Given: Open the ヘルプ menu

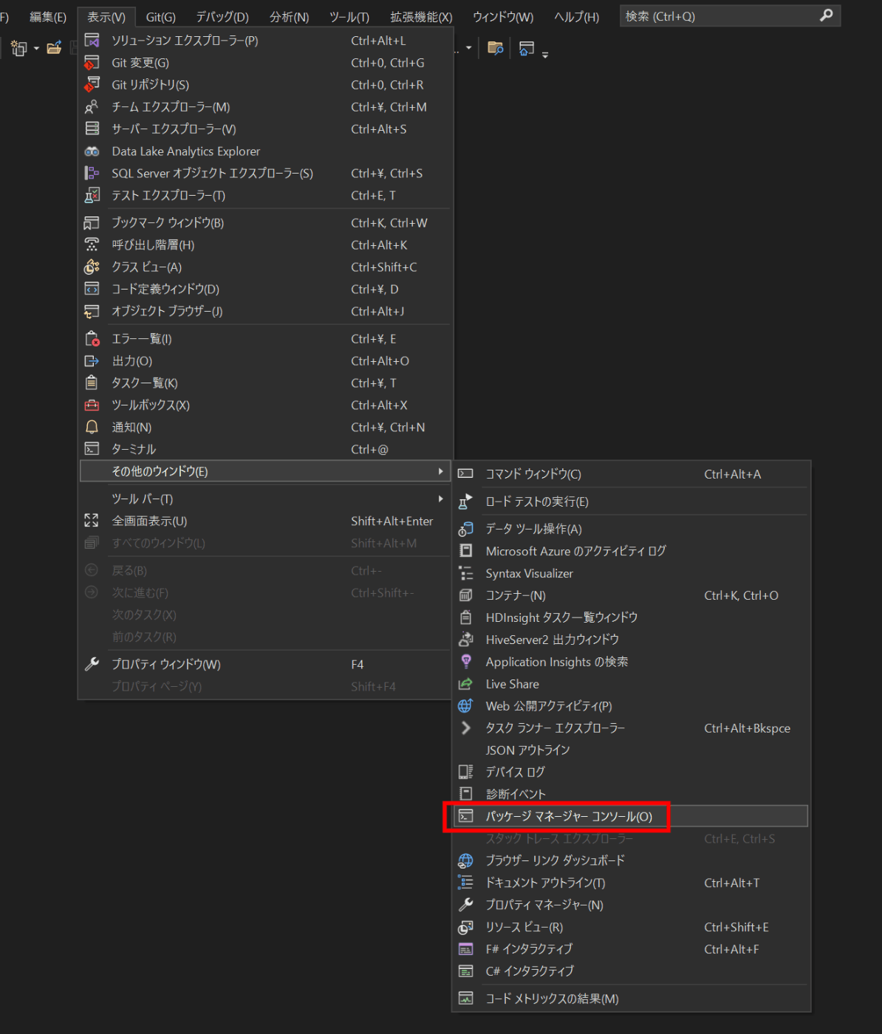Looking at the screenshot, I should [x=577, y=16].
